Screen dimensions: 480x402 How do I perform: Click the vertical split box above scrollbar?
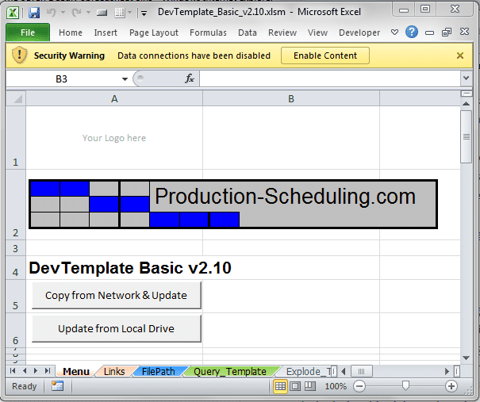pyautogui.click(x=466, y=94)
